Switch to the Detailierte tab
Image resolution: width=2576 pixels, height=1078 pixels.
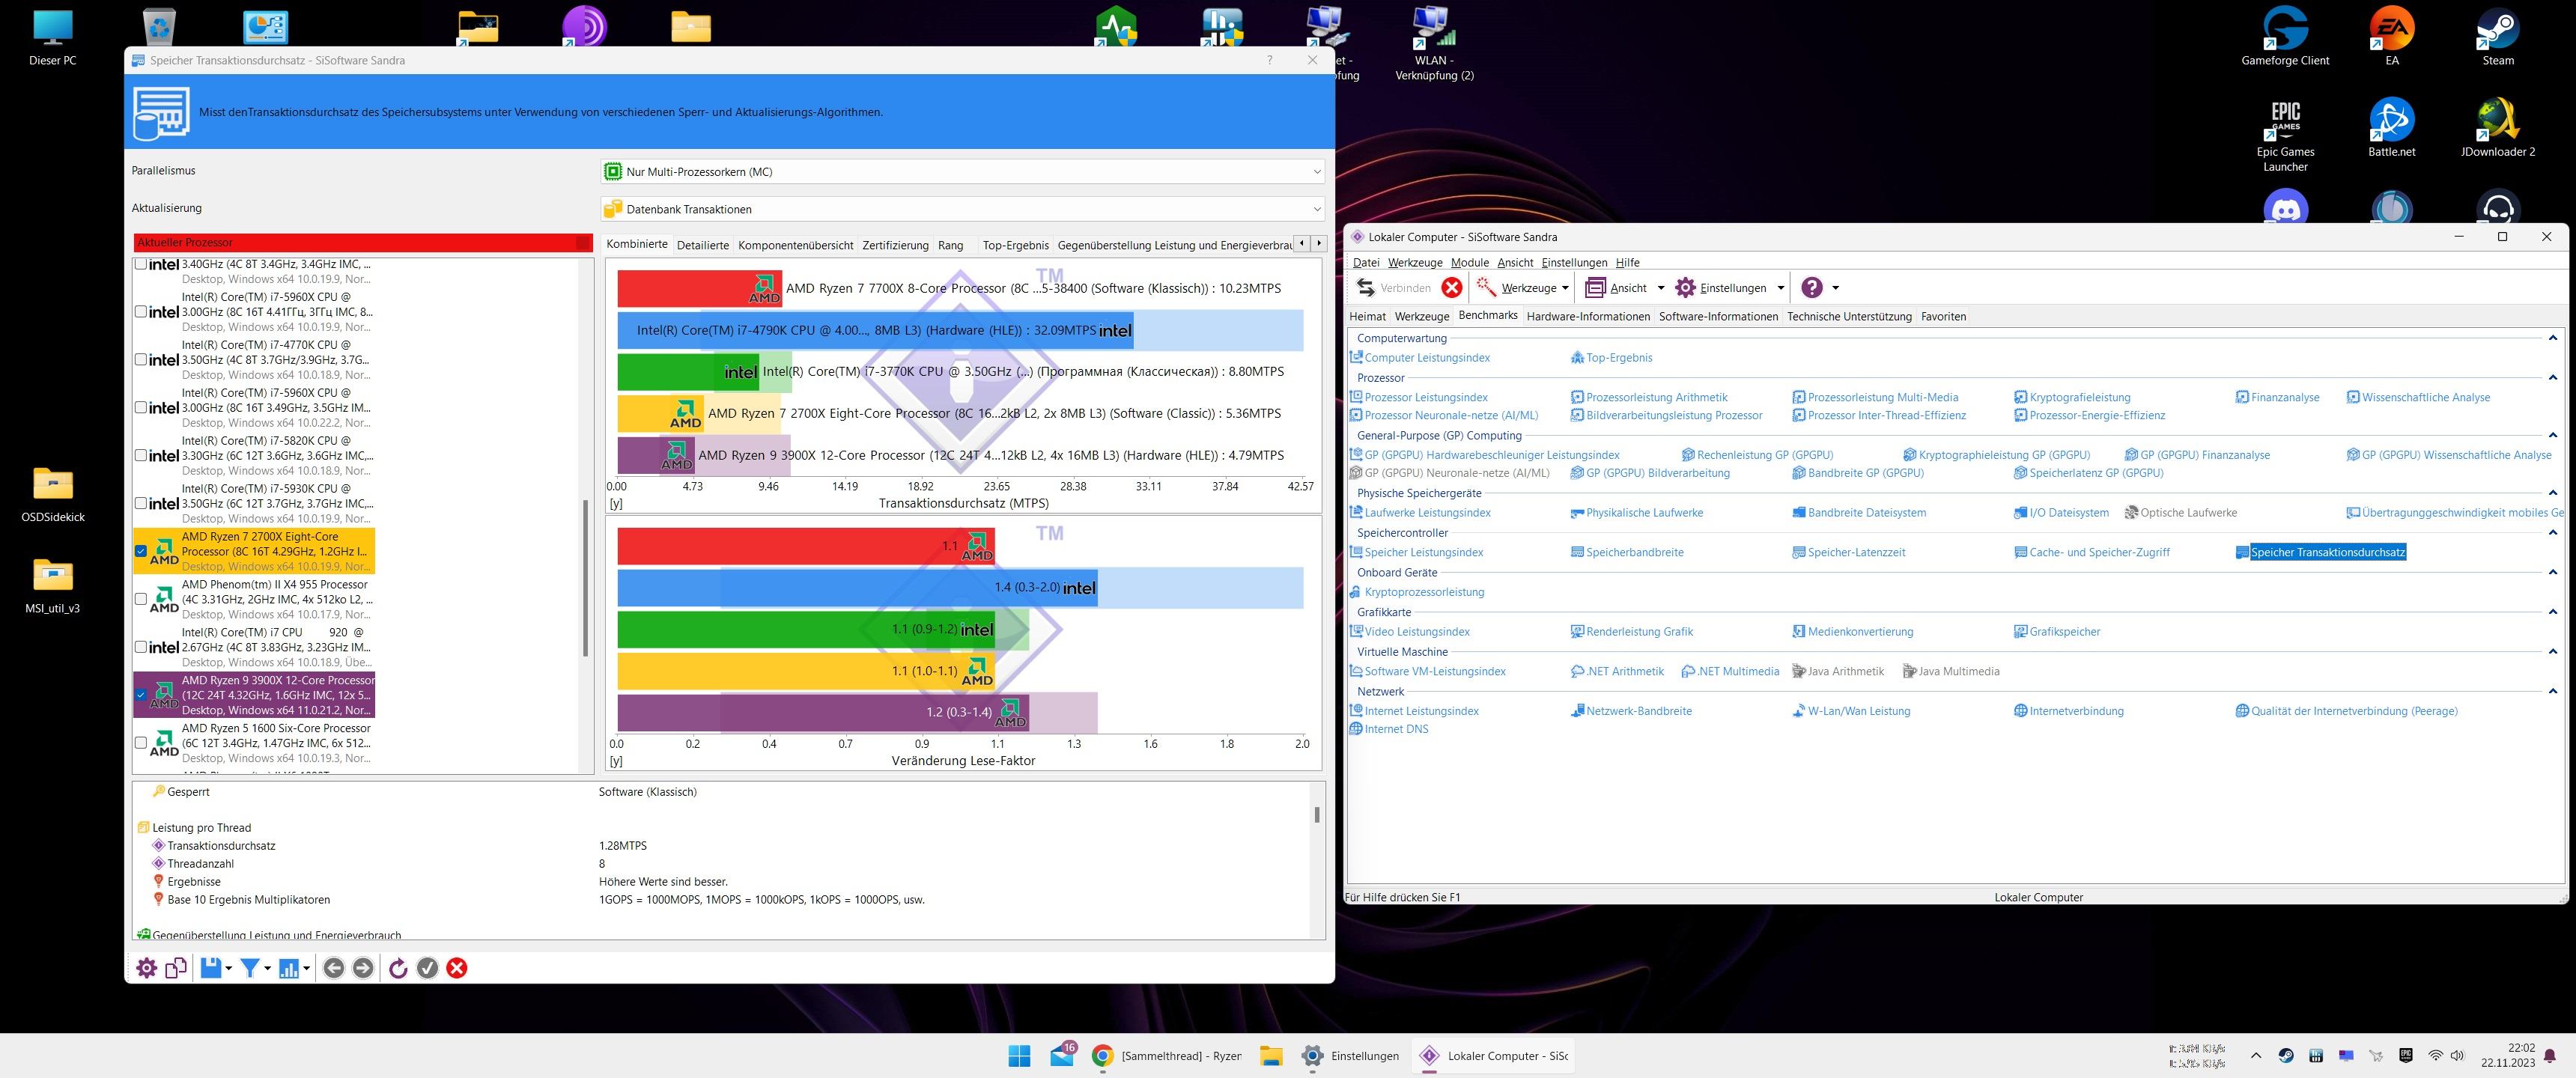pyautogui.click(x=702, y=245)
